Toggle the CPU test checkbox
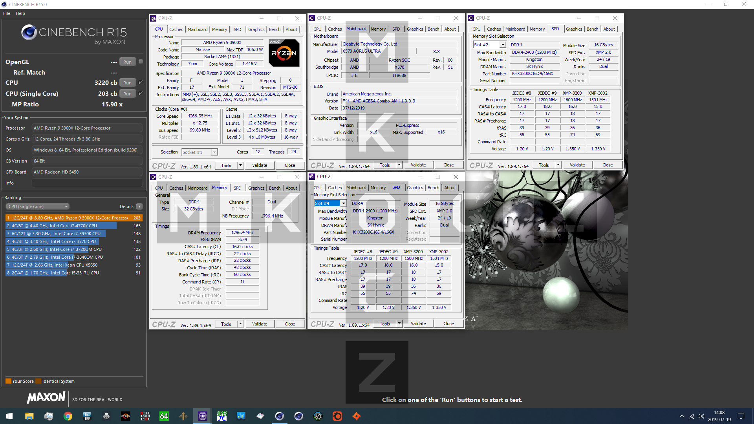 coord(141,82)
